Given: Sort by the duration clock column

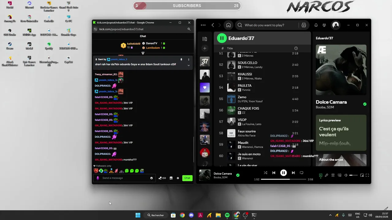Looking at the screenshot, I should (296, 48).
